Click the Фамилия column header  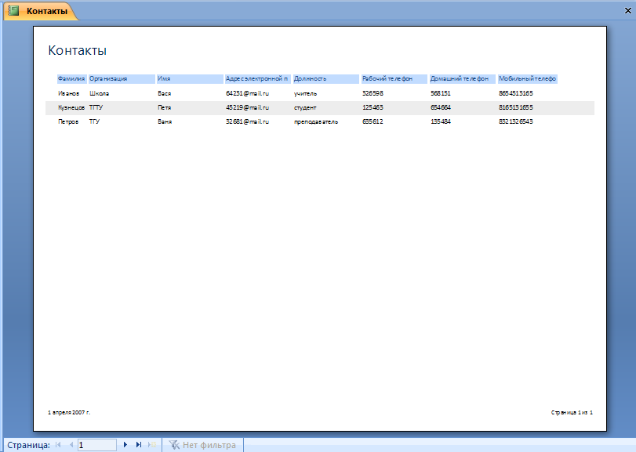point(71,79)
